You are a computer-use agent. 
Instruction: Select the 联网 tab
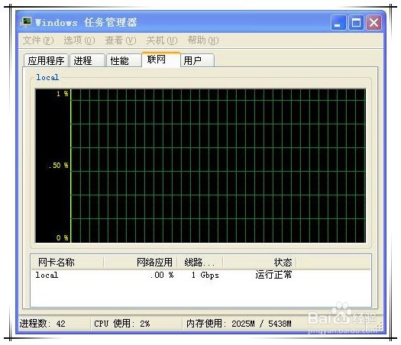pyautogui.click(x=161, y=60)
